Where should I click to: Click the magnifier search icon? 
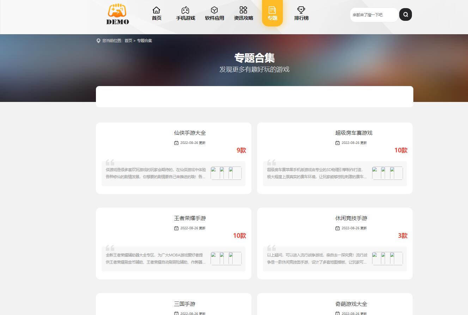[x=405, y=14]
